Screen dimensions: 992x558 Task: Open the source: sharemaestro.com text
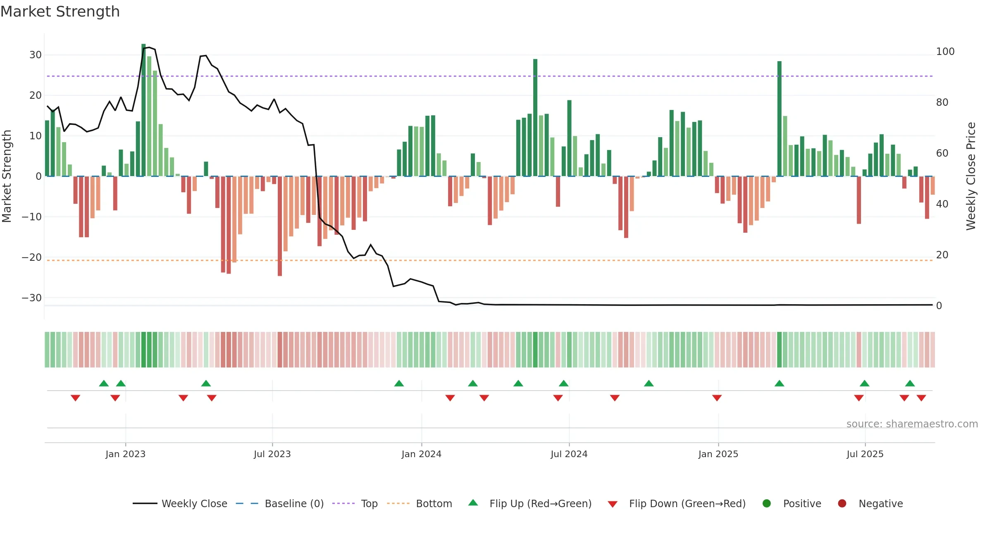coord(912,424)
